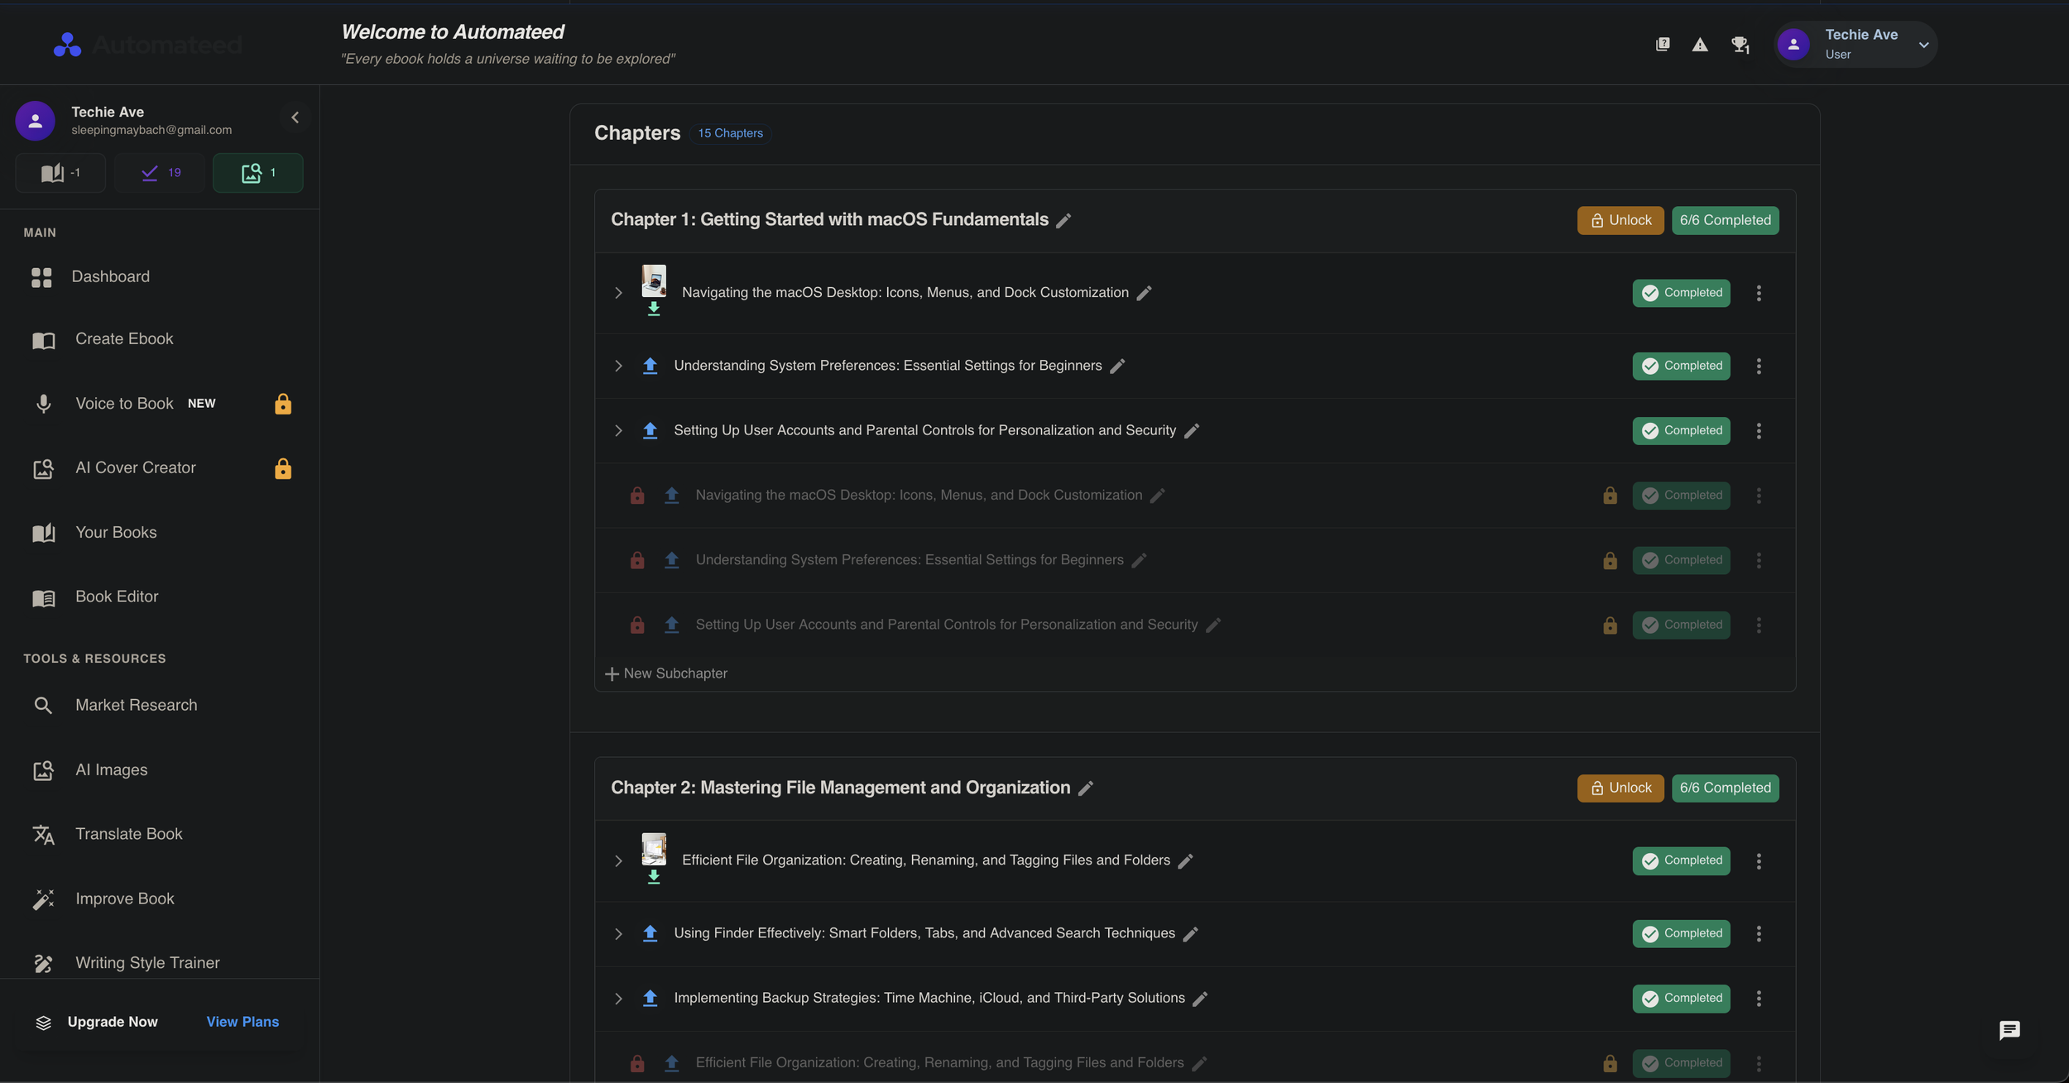Viewport: 2069px width, 1083px height.
Task: Select the Market Research tool
Action: click(x=135, y=705)
